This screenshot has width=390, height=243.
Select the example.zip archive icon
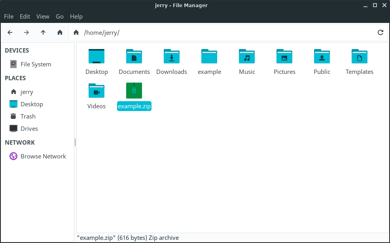pos(134,90)
